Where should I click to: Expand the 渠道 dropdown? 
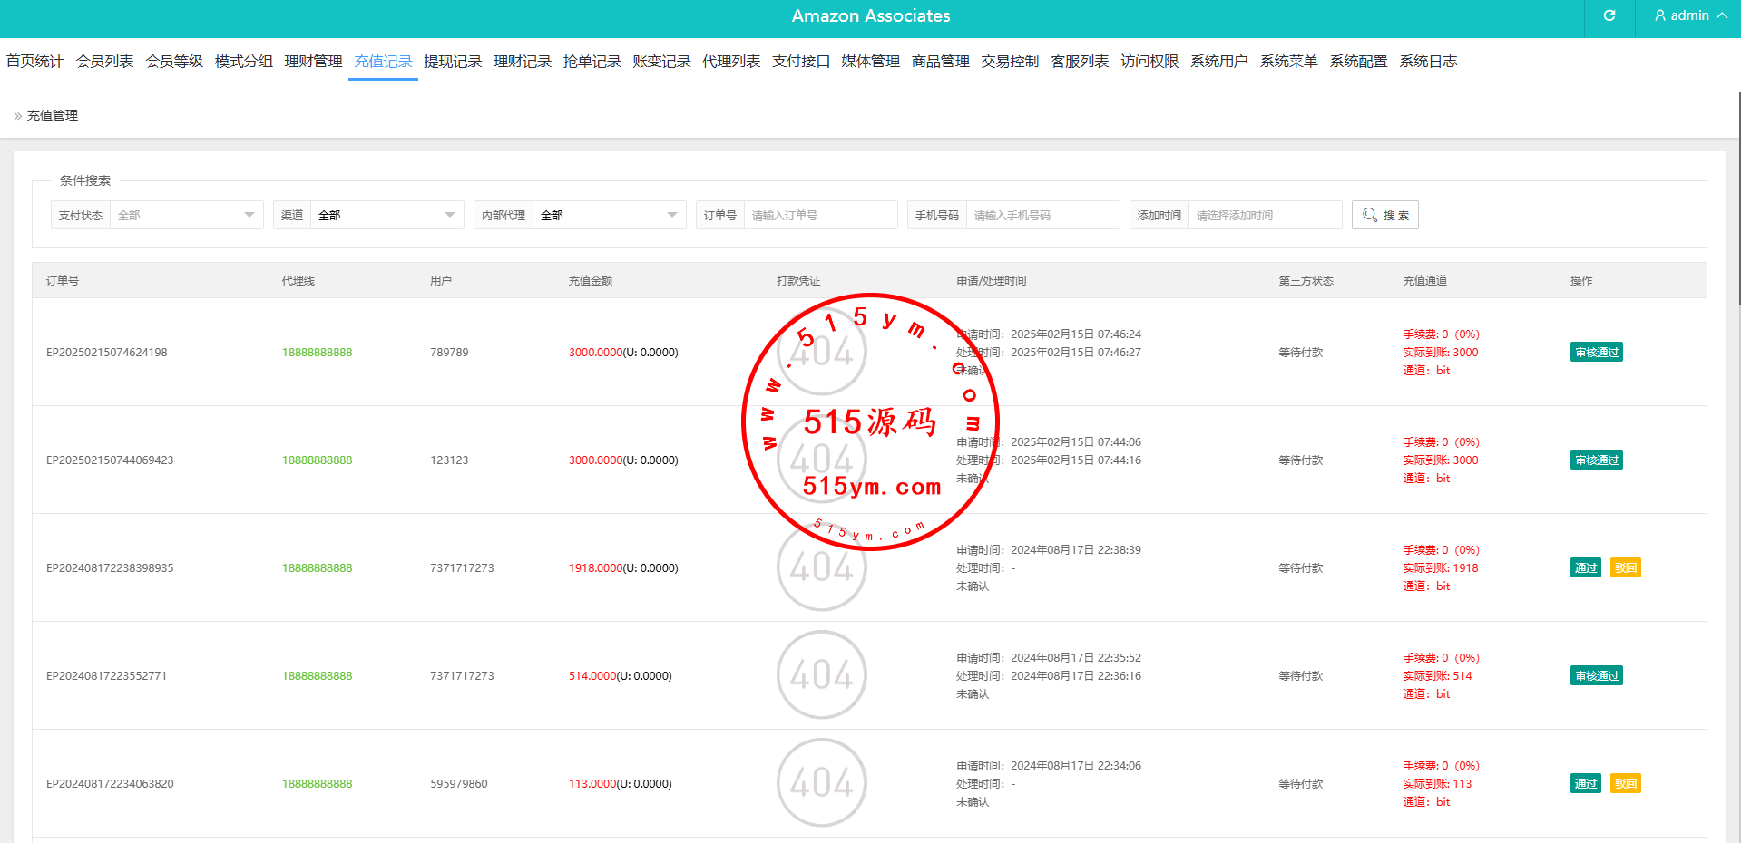coord(386,215)
